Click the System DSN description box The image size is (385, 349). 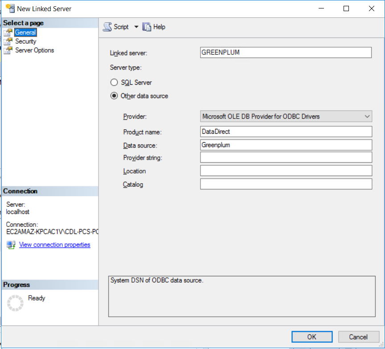[x=242, y=296]
